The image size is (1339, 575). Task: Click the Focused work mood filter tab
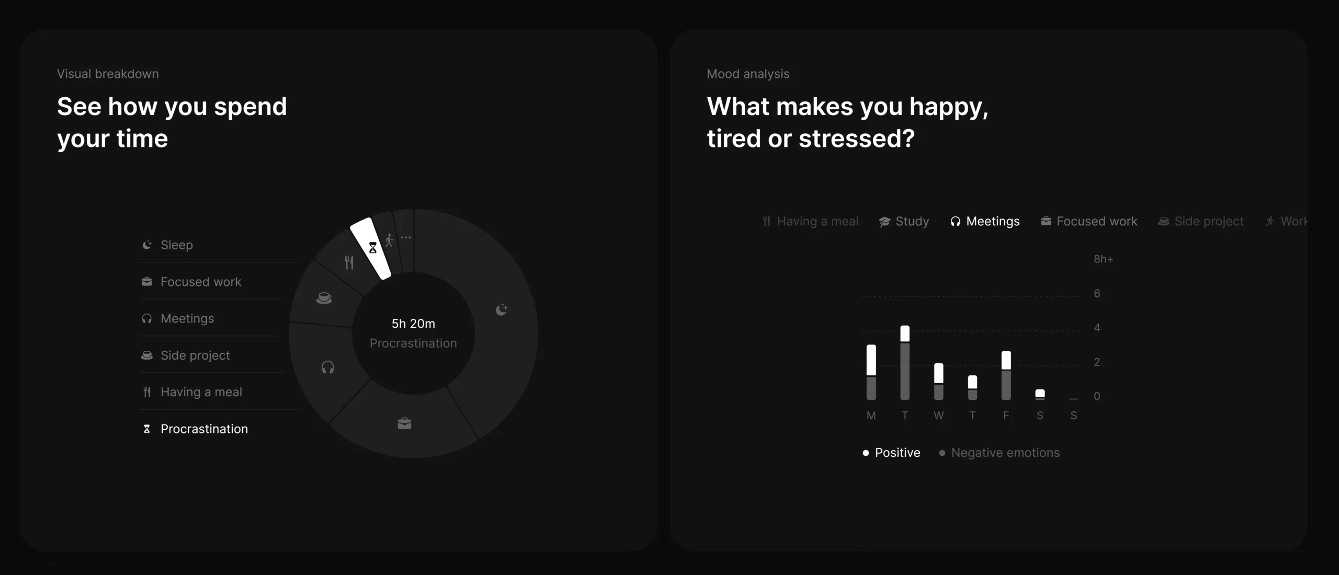click(x=1089, y=221)
